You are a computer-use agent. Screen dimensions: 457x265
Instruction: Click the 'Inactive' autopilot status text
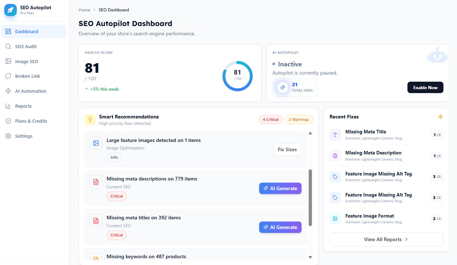click(290, 64)
